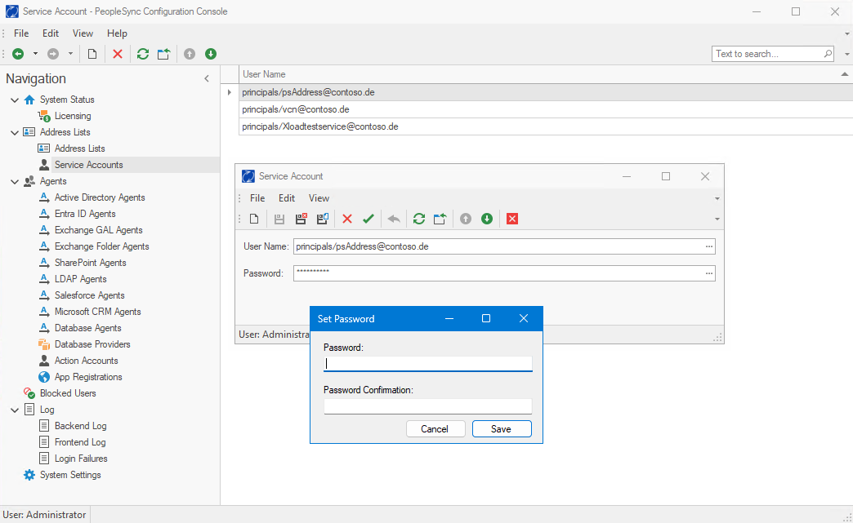This screenshot has width=853, height=523.
Task: Open View menu in Service Account window
Action: pos(319,198)
